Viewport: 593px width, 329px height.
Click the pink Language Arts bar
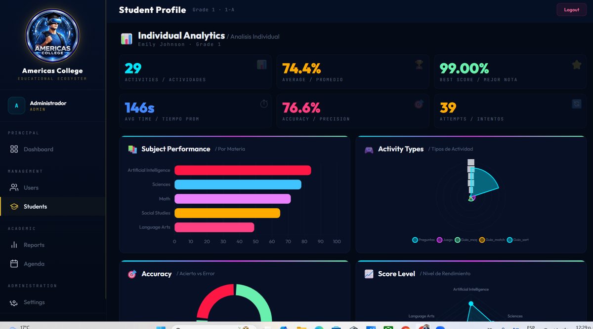pyautogui.click(x=214, y=227)
